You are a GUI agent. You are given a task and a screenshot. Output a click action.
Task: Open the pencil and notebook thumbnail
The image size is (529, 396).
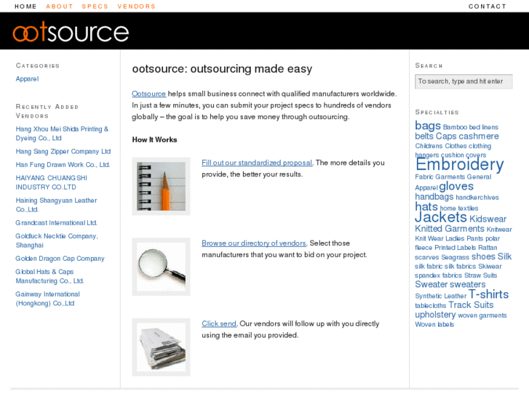(x=161, y=186)
